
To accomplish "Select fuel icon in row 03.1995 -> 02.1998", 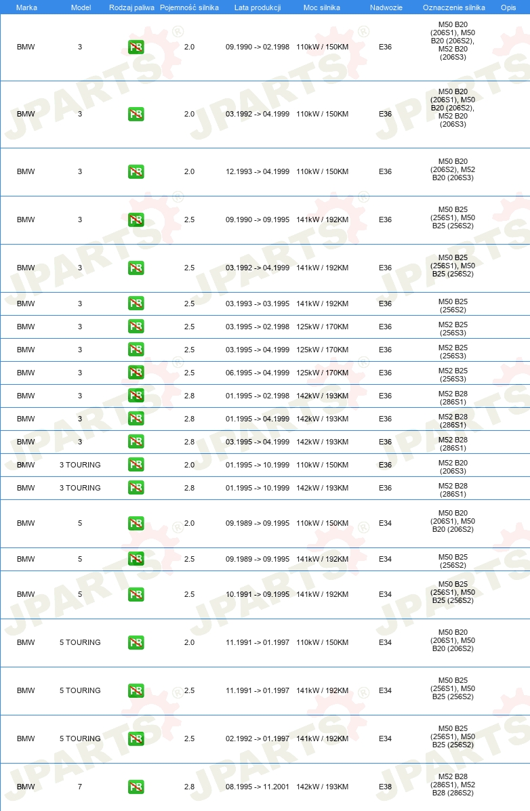I will point(136,327).
